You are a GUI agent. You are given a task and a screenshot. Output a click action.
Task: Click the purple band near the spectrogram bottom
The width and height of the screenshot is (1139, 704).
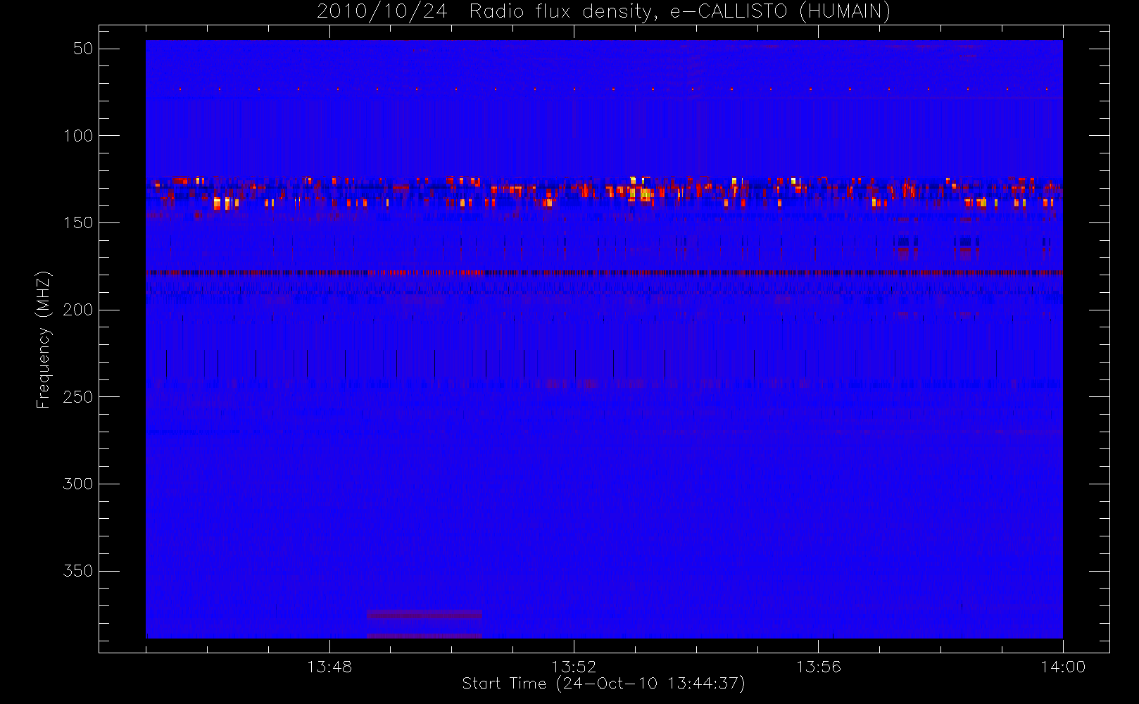(x=424, y=615)
